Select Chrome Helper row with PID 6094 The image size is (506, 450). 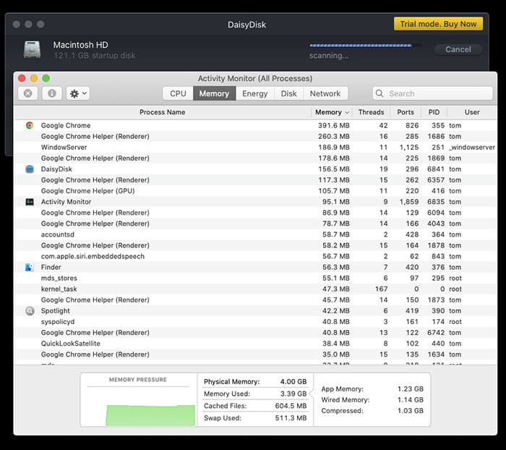click(256, 213)
